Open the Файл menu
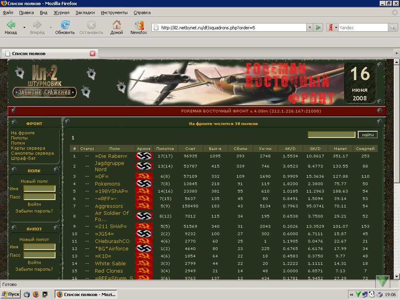The image size is (400, 300). pos(8,12)
